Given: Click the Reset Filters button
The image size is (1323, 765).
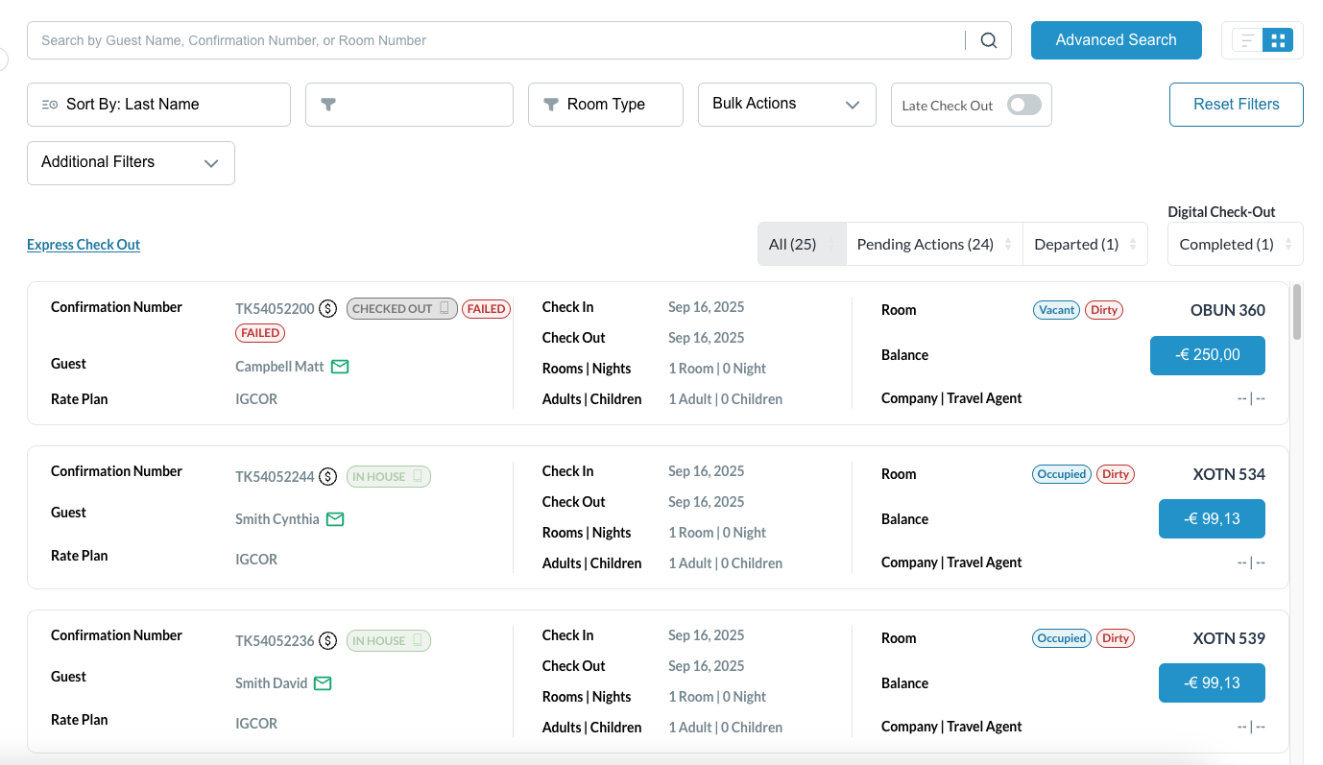Looking at the screenshot, I should click(1236, 105).
